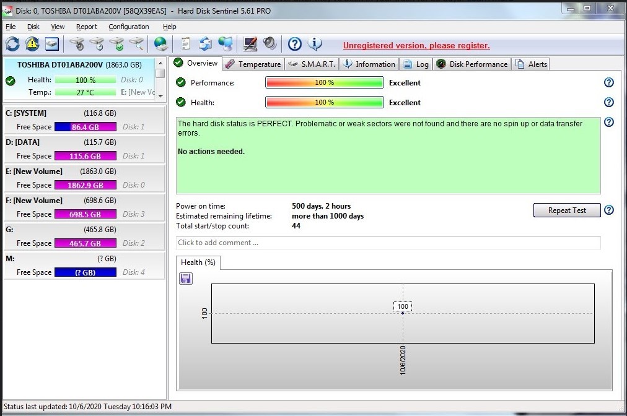This screenshot has width=627, height=416.
Task: Select the Health (%) graph tab
Action: click(x=198, y=262)
